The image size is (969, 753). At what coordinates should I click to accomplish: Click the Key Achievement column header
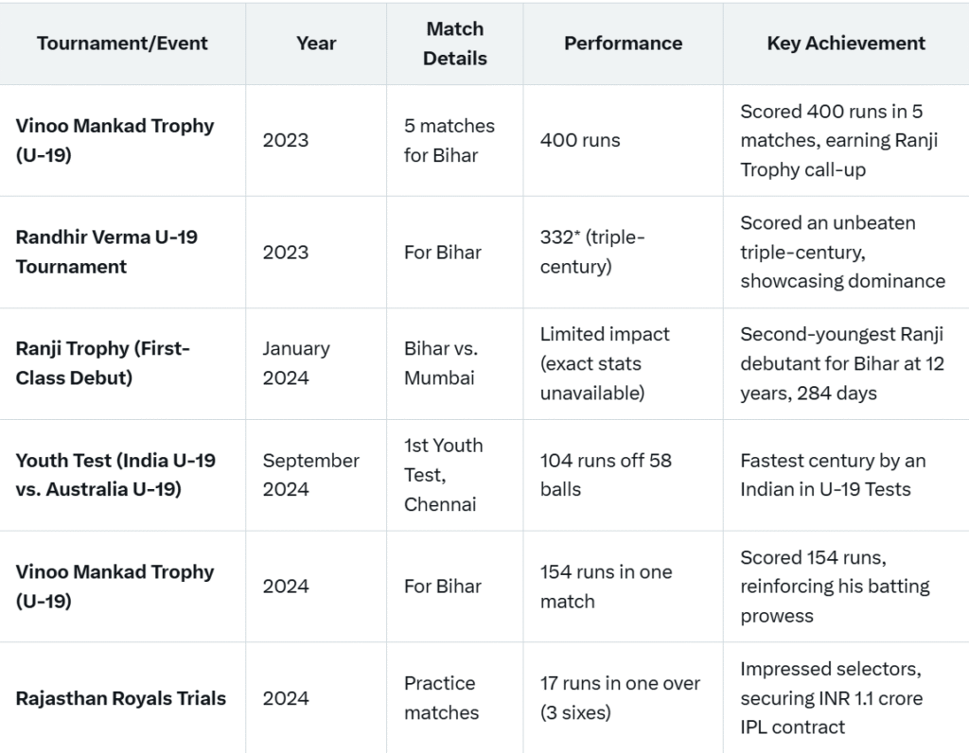coord(846,44)
